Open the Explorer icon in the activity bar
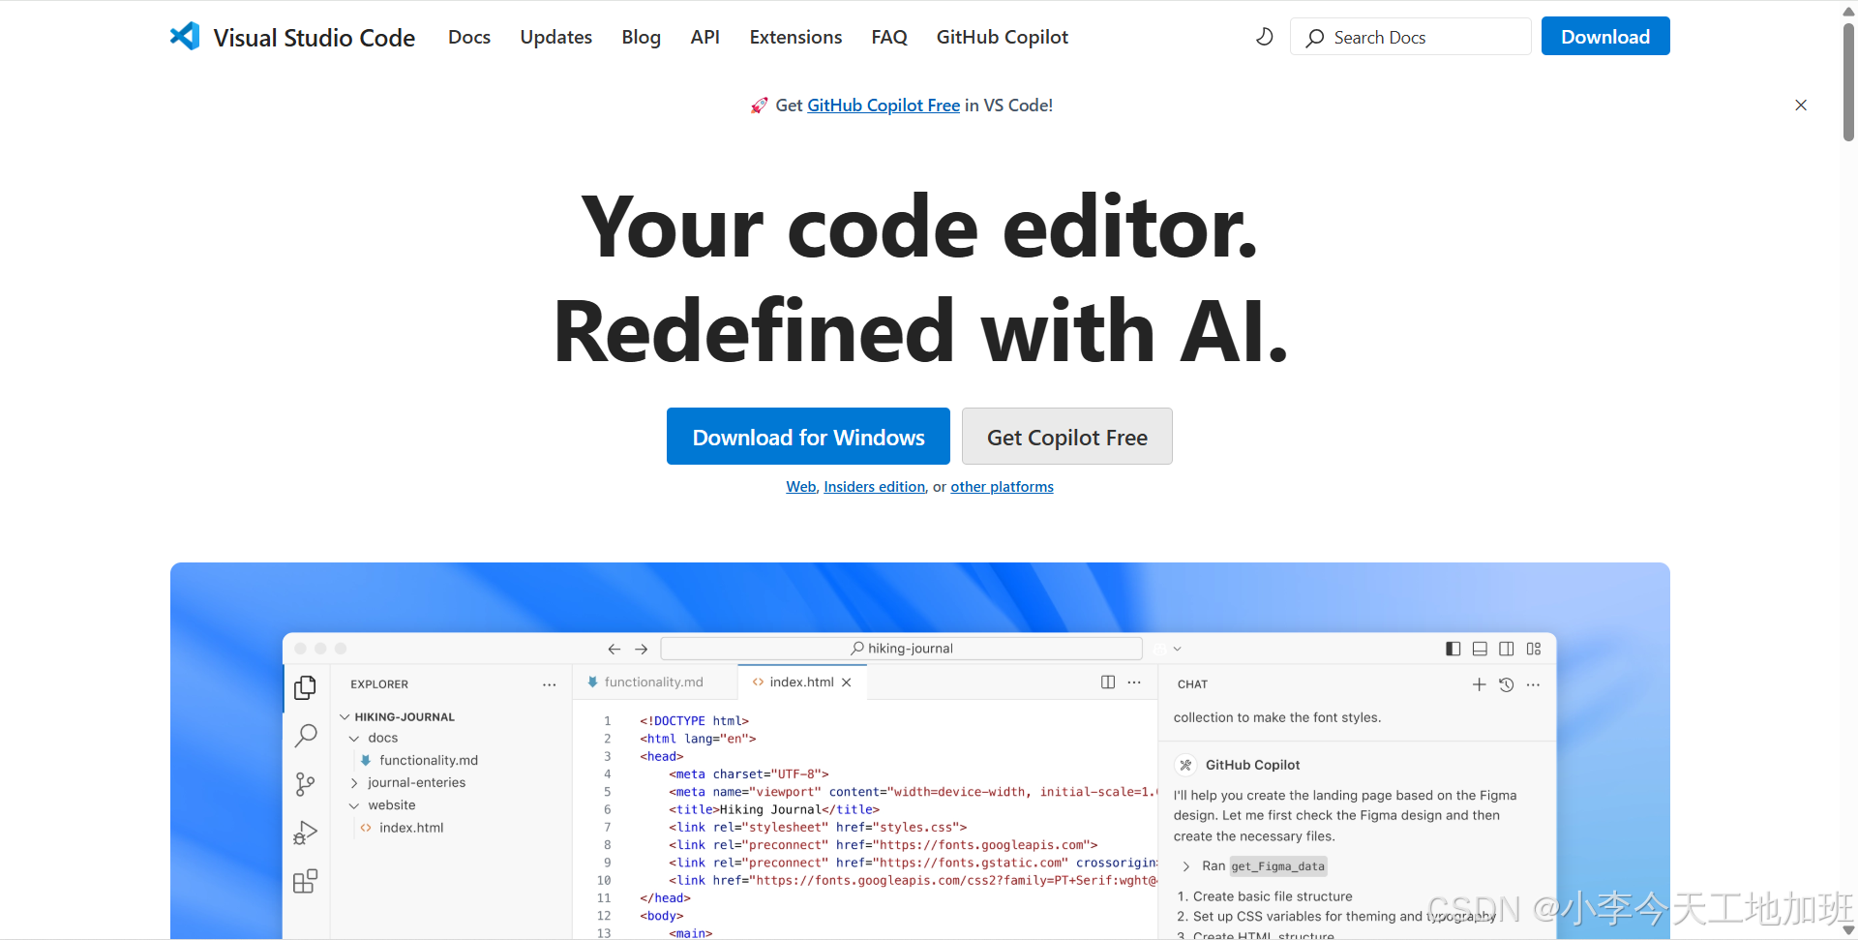 pos(305,687)
